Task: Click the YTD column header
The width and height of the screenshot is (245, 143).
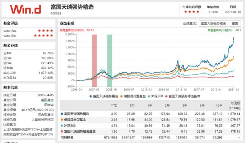Action: pyautogui.click(x=114, y=106)
